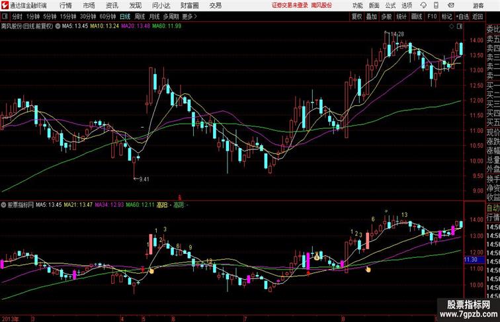
Task: Expand the 股票指标网 sub-chart indicator dropdown
Action: pos(3,205)
